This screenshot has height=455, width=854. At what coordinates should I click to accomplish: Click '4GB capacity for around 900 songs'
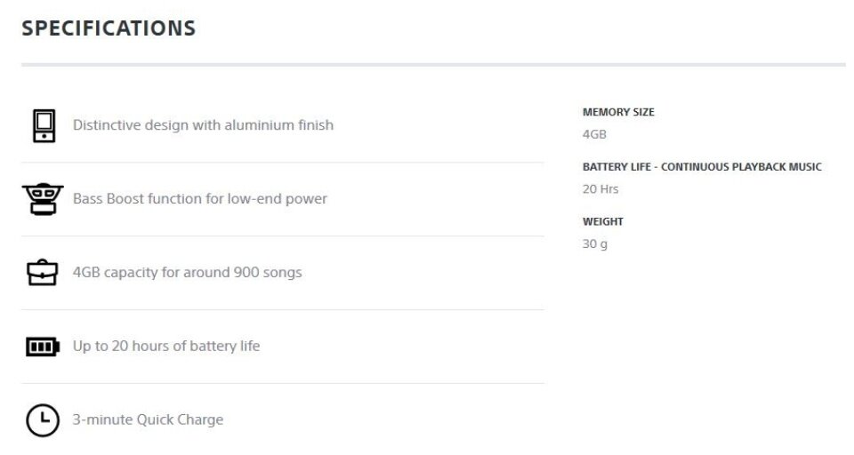coord(188,272)
